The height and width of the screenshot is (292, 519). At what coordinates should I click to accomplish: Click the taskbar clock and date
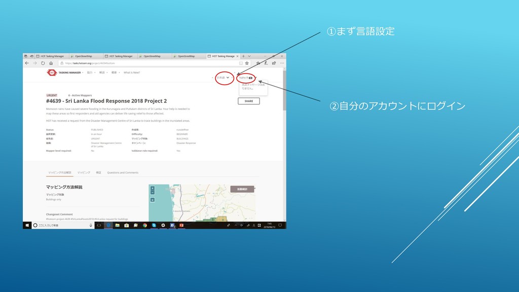pyautogui.click(x=270, y=225)
